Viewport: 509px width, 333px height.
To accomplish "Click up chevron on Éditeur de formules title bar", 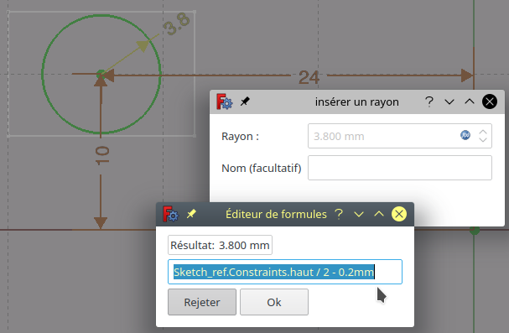I will (x=379, y=214).
